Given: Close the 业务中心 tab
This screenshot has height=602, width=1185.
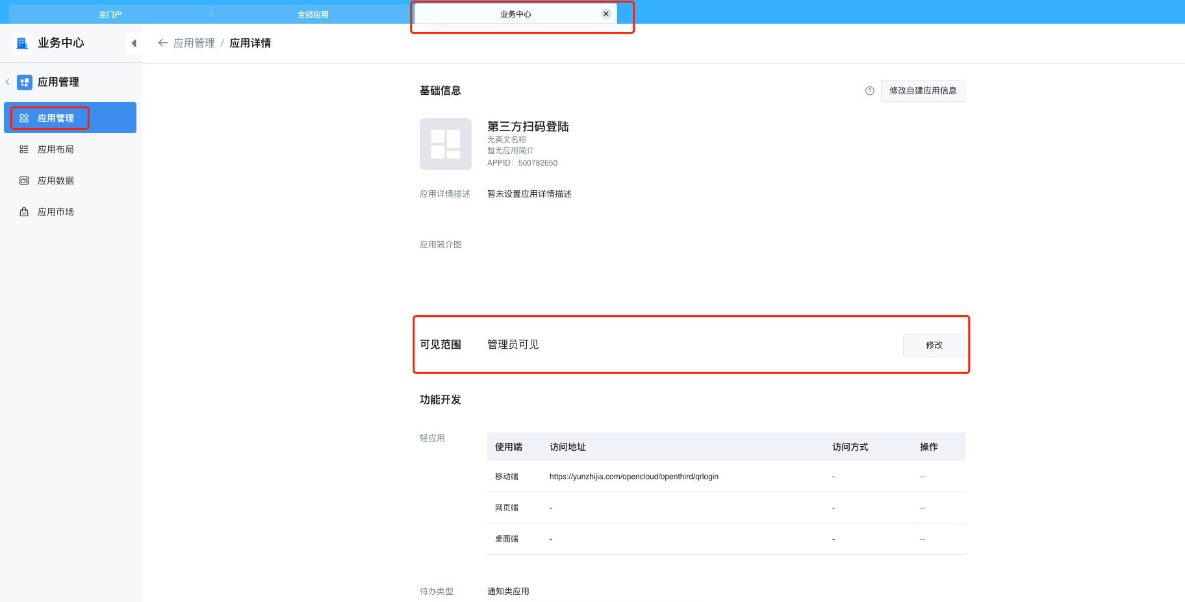Looking at the screenshot, I should (x=605, y=14).
